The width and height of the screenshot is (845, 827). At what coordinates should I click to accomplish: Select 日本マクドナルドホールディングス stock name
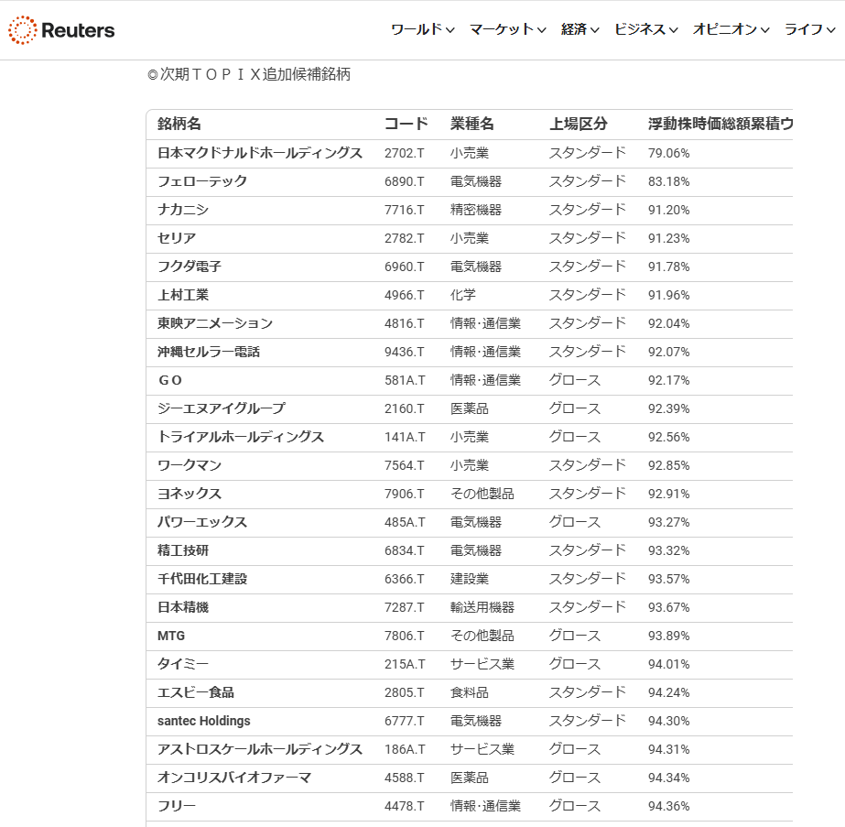(x=260, y=153)
